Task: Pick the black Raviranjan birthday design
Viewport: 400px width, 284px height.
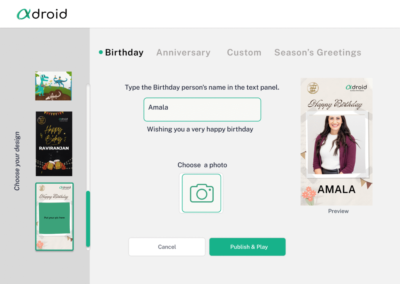Action: [54, 144]
